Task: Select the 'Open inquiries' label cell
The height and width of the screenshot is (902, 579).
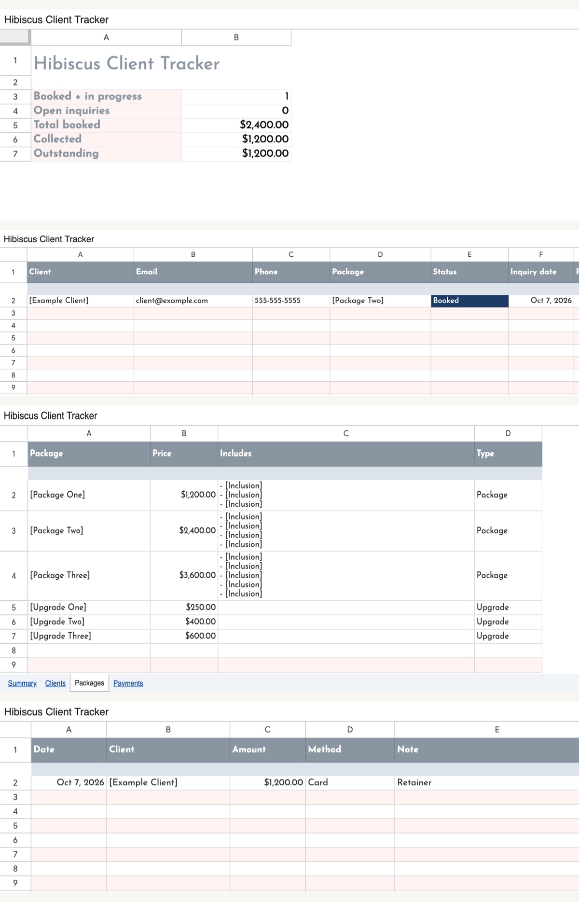Action: pyautogui.click(x=106, y=111)
